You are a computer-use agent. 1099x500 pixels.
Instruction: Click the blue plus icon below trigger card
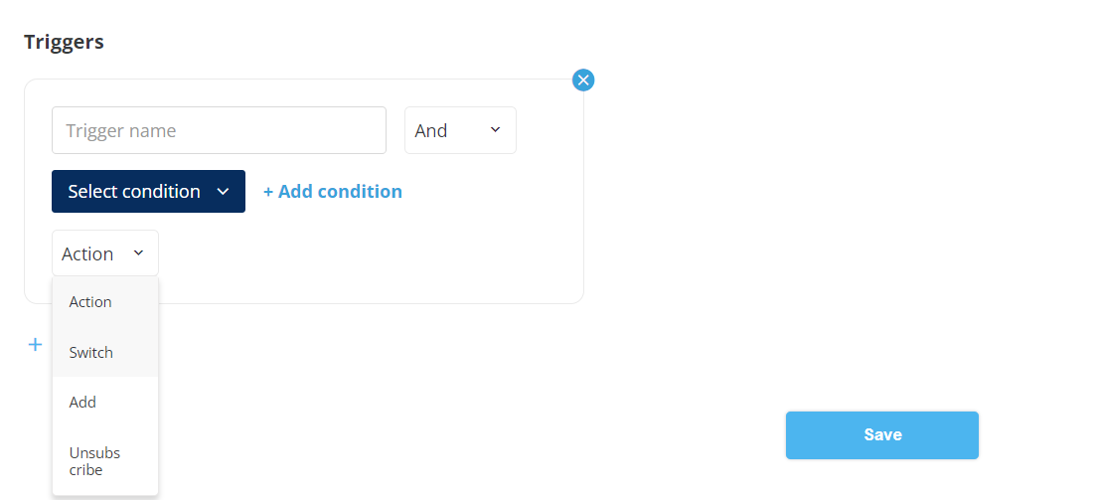(35, 344)
